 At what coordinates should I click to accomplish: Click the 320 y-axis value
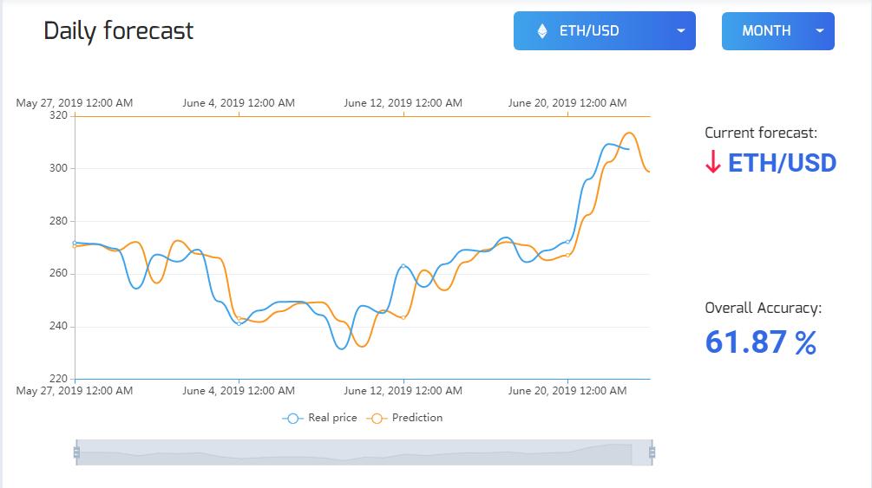[x=58, y=115]
